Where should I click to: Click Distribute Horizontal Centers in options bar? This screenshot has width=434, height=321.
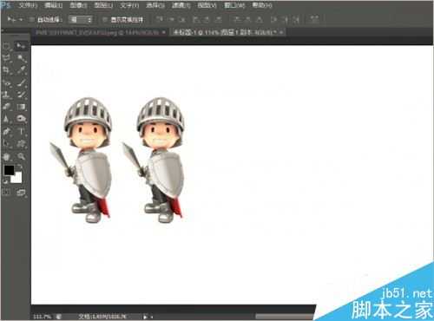[x=285, y=20]
